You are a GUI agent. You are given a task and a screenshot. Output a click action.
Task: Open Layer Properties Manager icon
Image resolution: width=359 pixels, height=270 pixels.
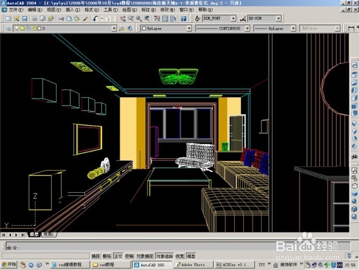point(9,28)
